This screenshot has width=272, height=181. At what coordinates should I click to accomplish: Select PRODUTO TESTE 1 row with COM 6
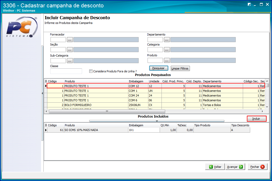pyautogui.click(x=156, y=100)
